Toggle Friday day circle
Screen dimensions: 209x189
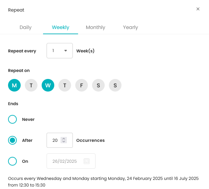82,85
